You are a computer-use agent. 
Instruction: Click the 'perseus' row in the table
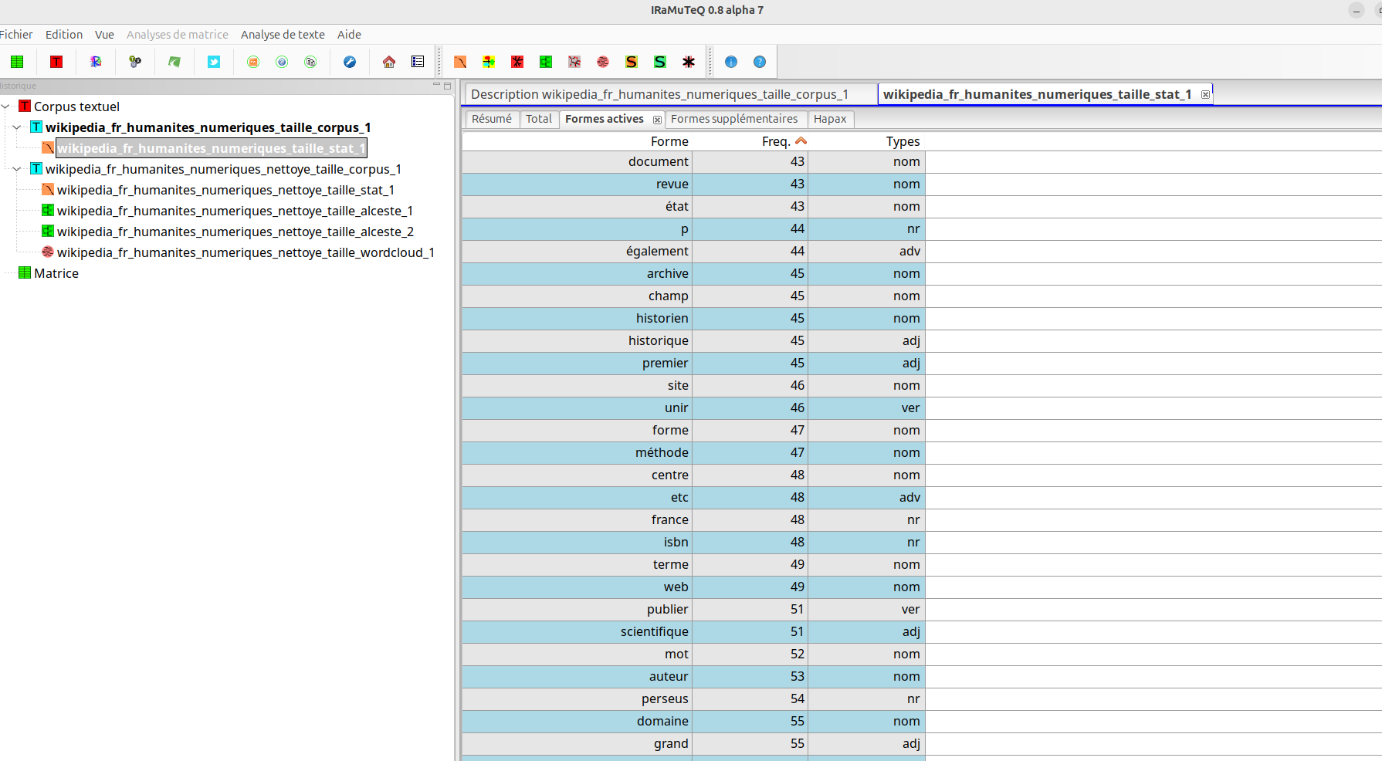[x=693, y=698]
